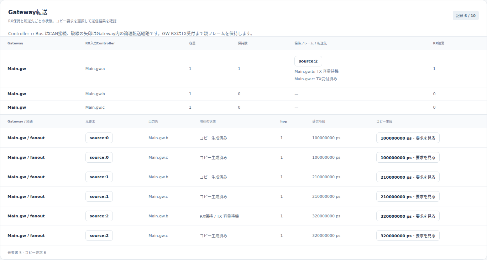Click the 現在の状態 column header
The image size is (487, 260).
coord(208,121)
